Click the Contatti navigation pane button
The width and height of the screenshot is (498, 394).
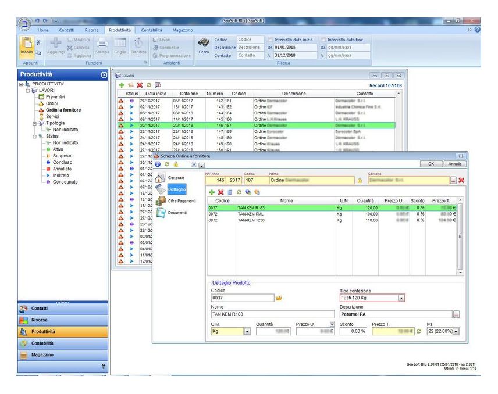click(x=63, y=309)
